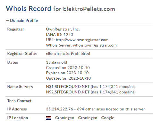153x122 pixels.
Task: Click the 15 days old text
Action: (56, 62)
